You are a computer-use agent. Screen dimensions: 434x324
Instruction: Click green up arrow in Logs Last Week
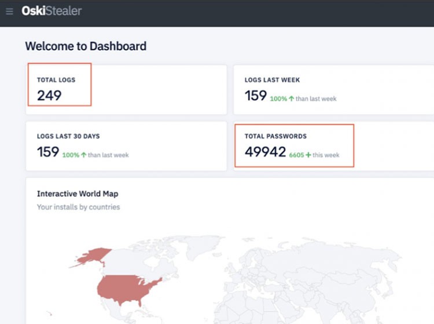pos(291,99)
